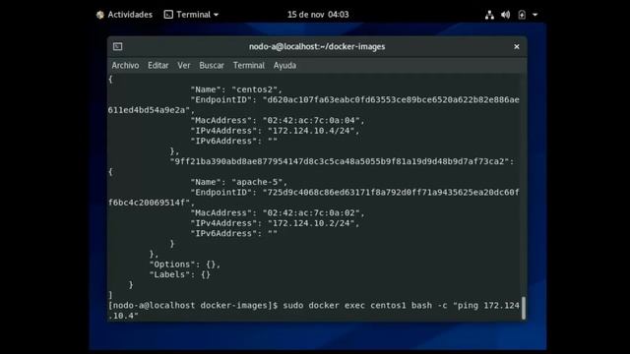The width and height of the screenshot is (630, 354).
Task: Click the IPv4Address 172.124.10.4/24 line
Action: click(275, 131)
